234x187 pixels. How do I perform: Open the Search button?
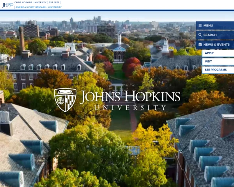pos(215,35)
